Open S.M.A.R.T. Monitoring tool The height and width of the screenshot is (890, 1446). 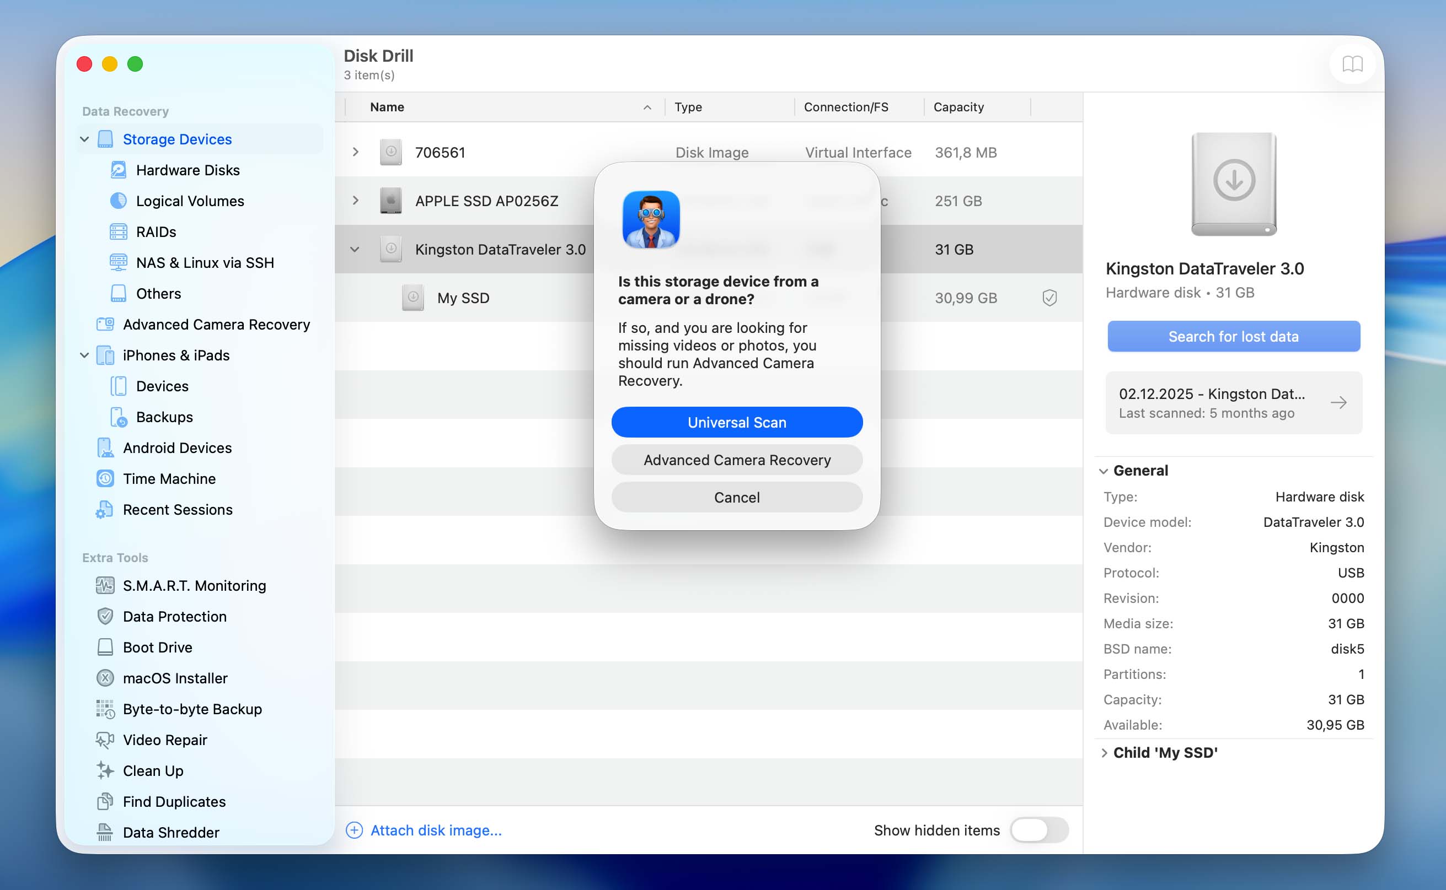pos(194,586)
